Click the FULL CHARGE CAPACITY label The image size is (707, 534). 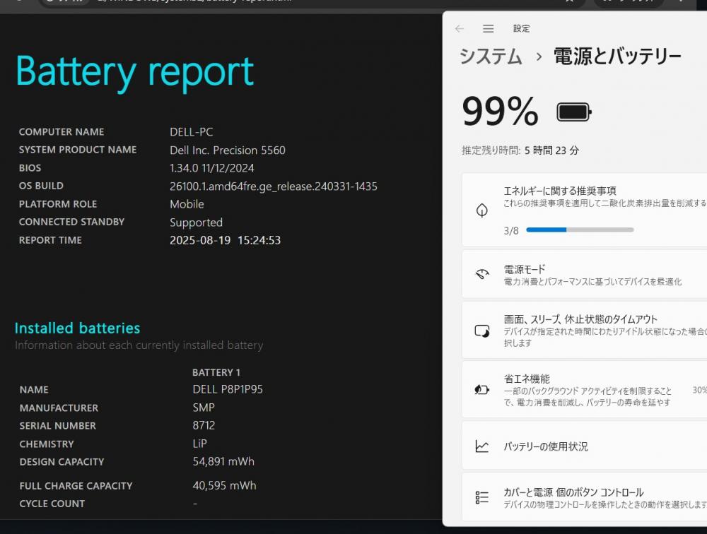click(x=76, y=486)
